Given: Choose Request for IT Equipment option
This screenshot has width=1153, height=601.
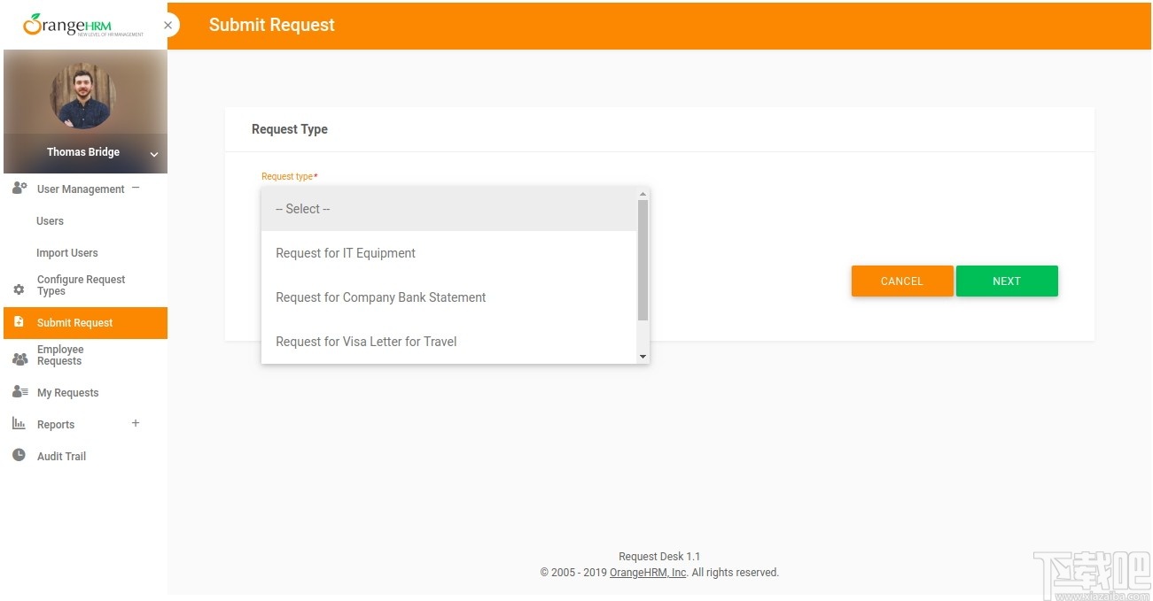Looking at the screenshot, I should click(x=346, y=253).
